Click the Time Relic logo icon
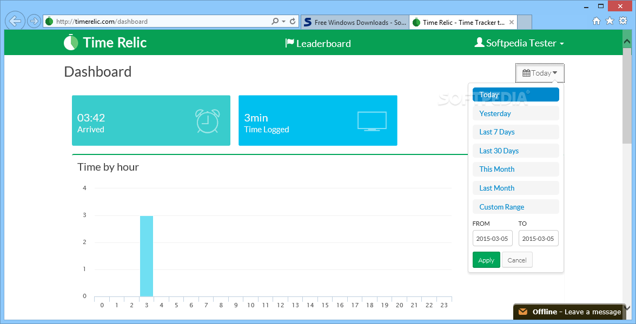 (70, 43)
